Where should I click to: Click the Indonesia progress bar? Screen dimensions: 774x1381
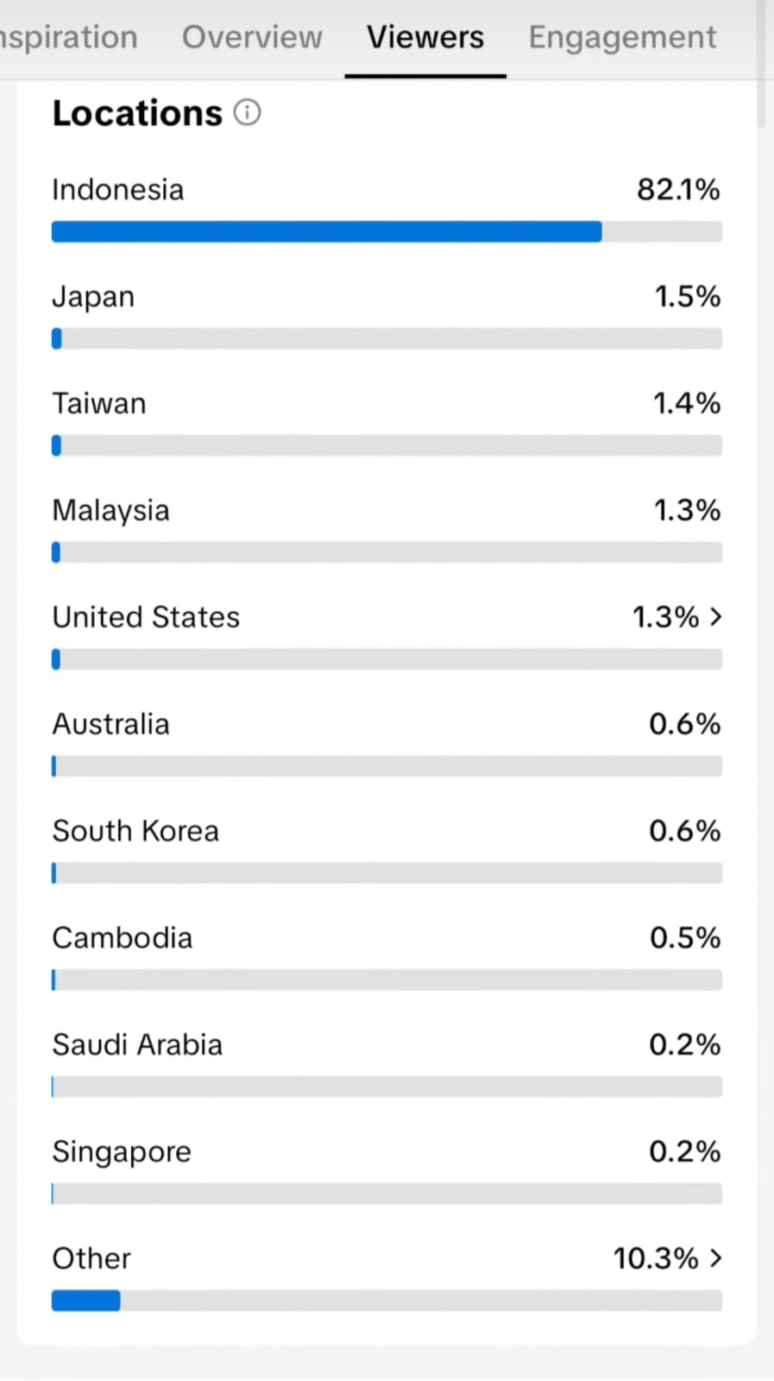(x=387, y=231)
